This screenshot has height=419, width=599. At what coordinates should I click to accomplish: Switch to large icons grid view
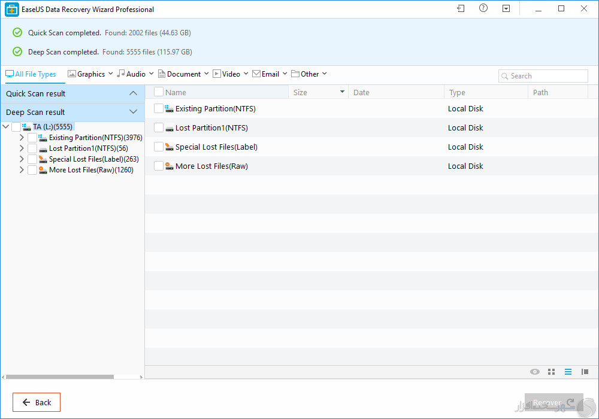coord(551,372)
